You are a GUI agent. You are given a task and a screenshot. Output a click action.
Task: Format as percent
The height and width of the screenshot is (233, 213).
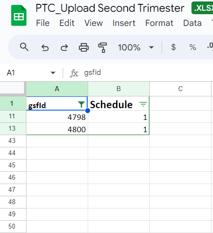click(192, 47)
